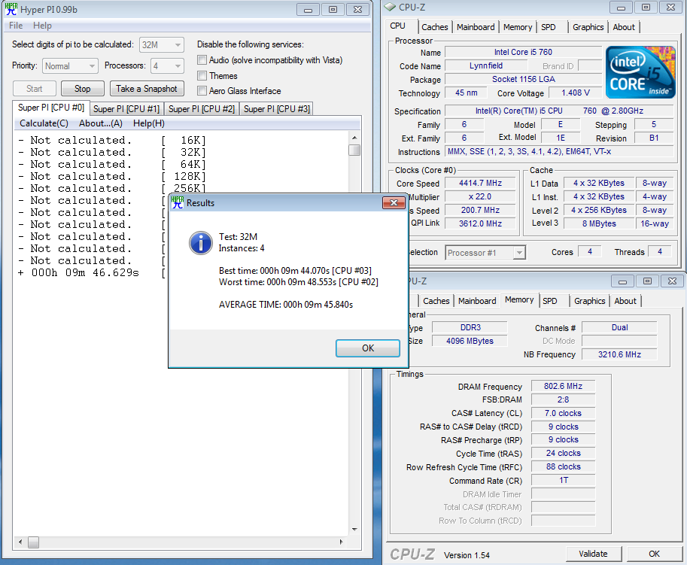Check the Aero Glass Interface option
The height and width of the screenshot is (565, 687).
(202, 91)
